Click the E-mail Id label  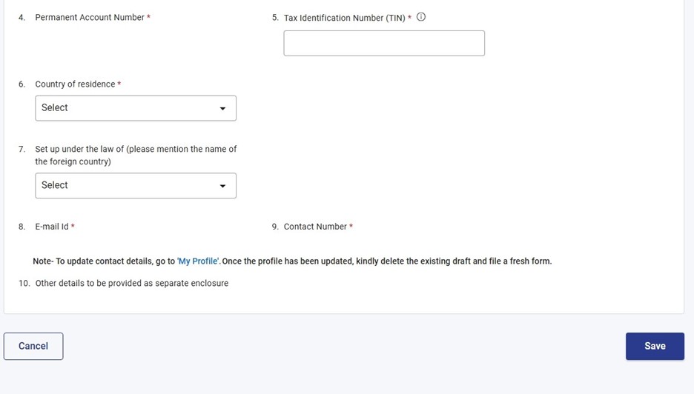tap(52, 227)
